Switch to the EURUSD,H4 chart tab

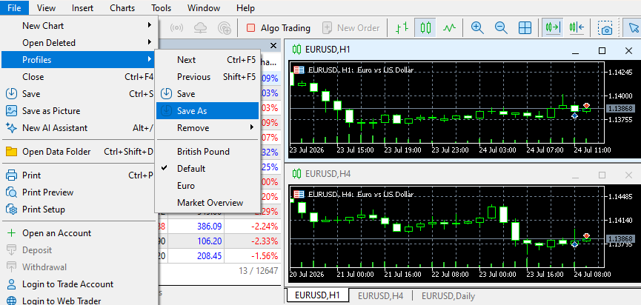pyautogui.click(x=381, y=296)
